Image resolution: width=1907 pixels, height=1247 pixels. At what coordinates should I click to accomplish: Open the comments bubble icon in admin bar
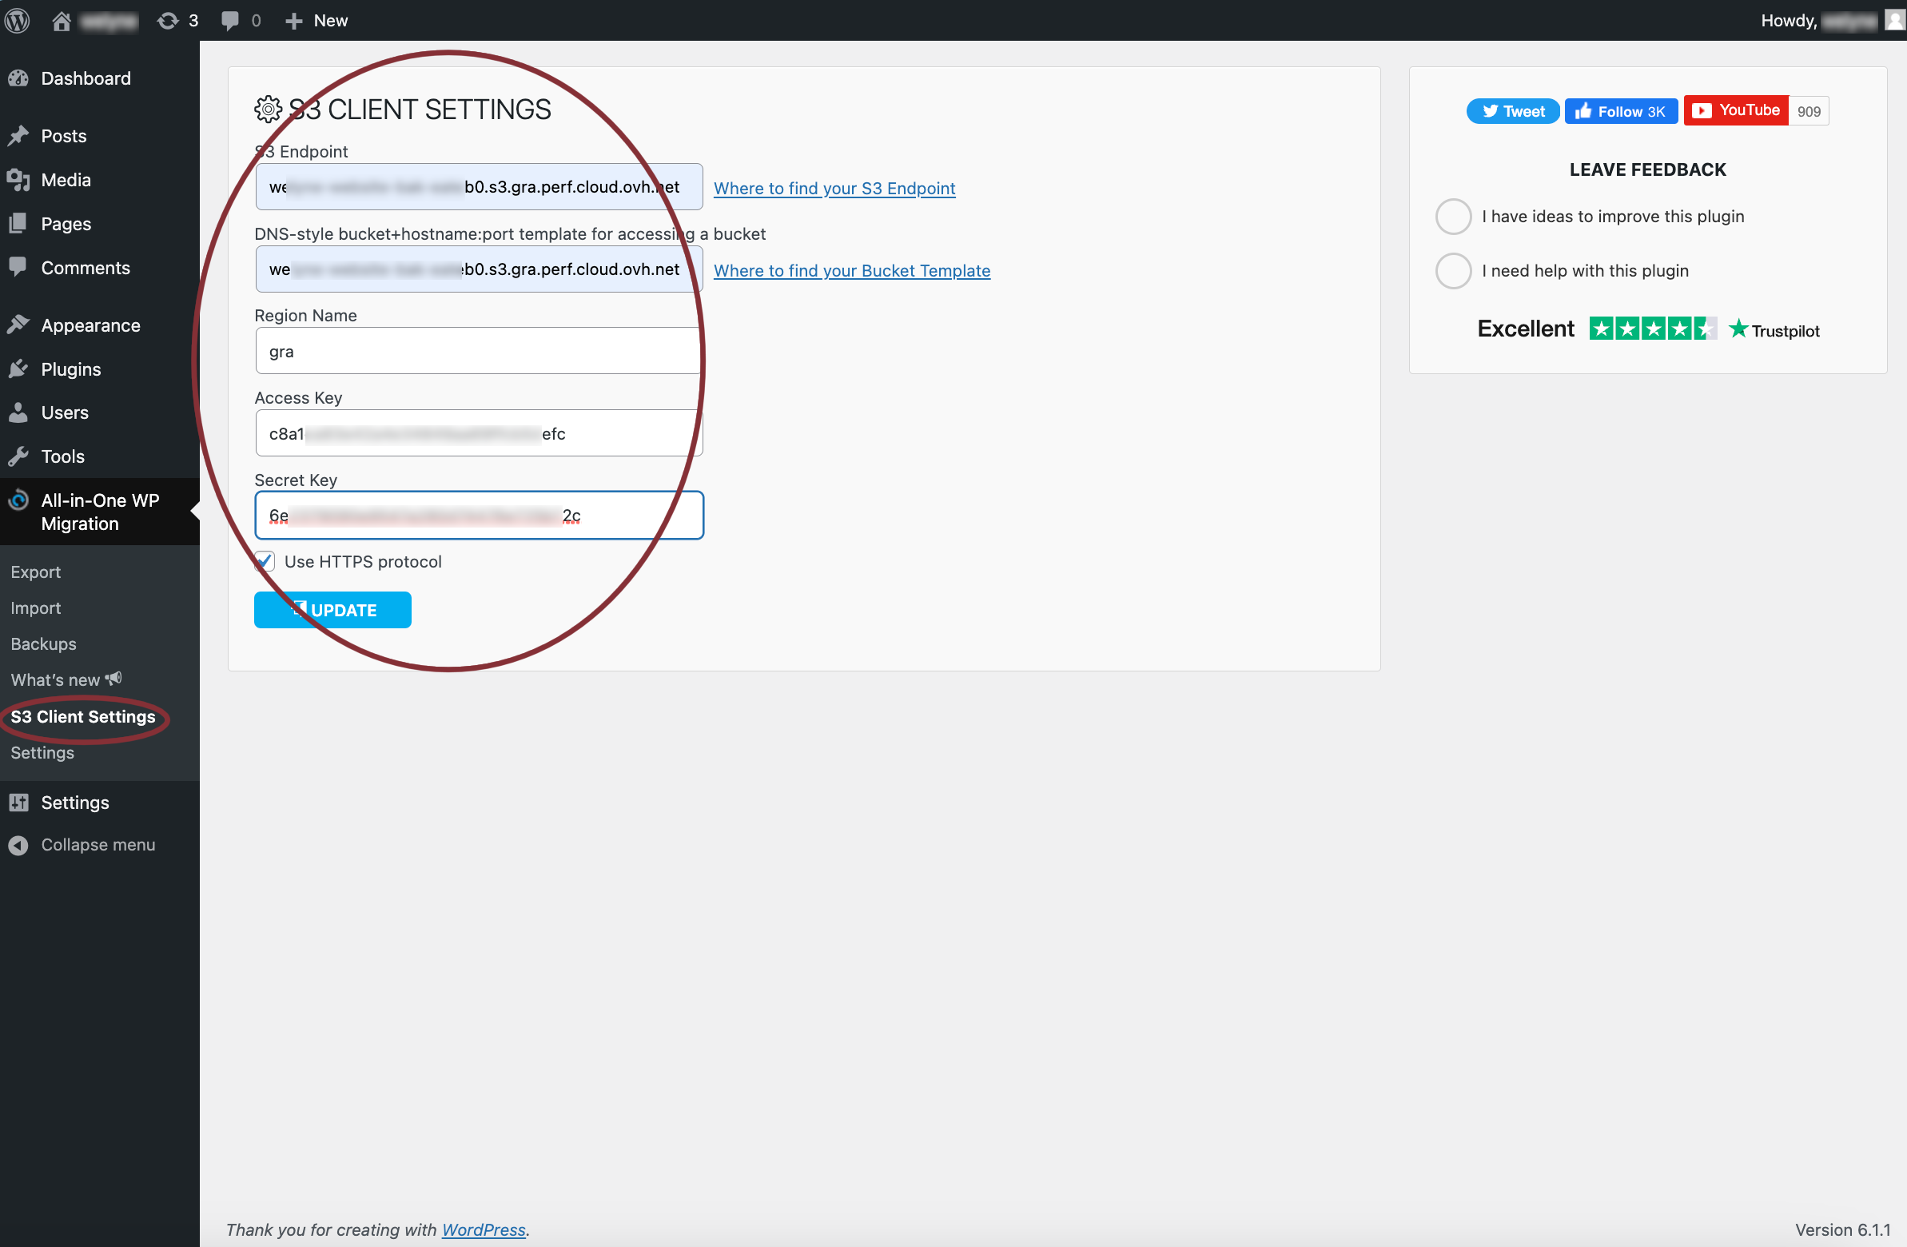point(230,20)
